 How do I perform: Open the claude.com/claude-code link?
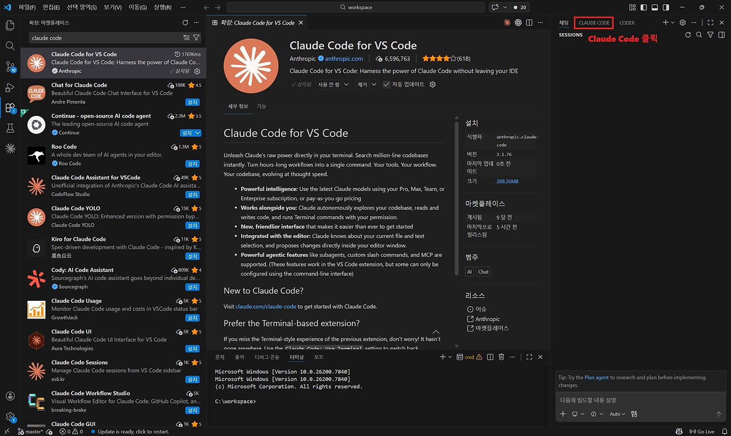click(x=266, y=306)
